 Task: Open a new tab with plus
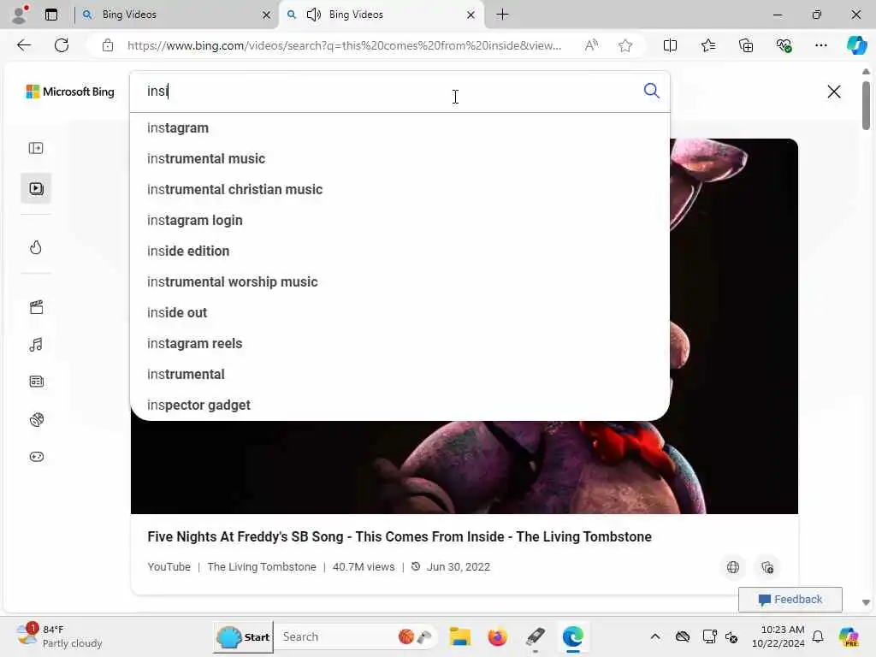(x=502, y=15)
